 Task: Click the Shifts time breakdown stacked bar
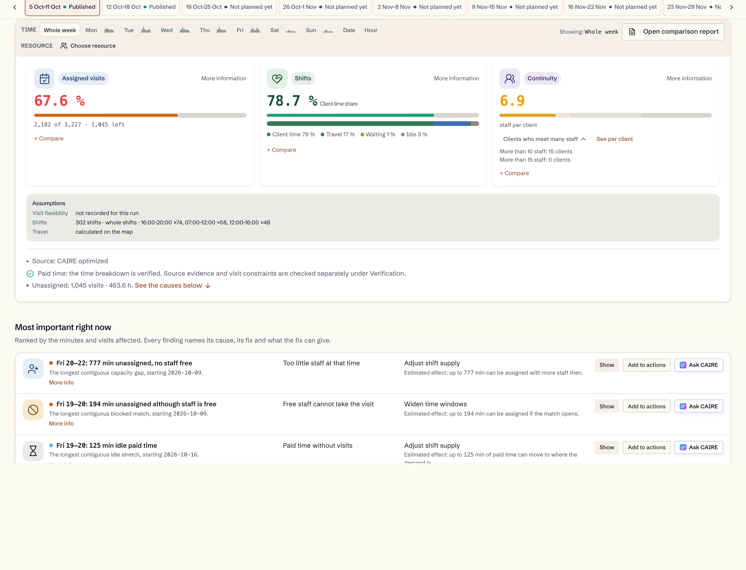coord(373,124)
